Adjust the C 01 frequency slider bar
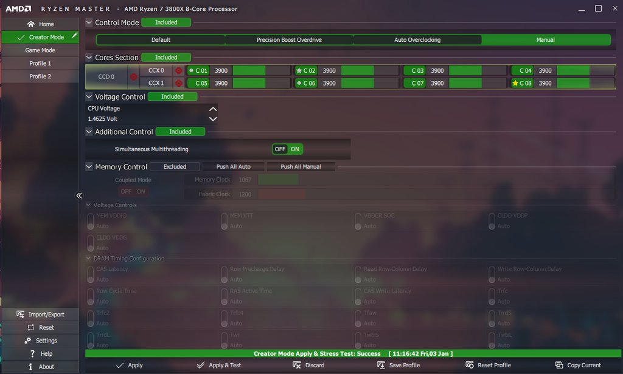Screen dimensions: 623x374 click(x=262, y=70)
